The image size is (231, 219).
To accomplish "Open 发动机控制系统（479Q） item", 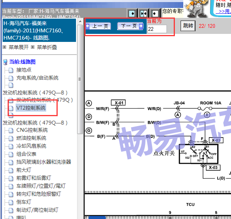I will pyautogui.click(x=45, y=100).
